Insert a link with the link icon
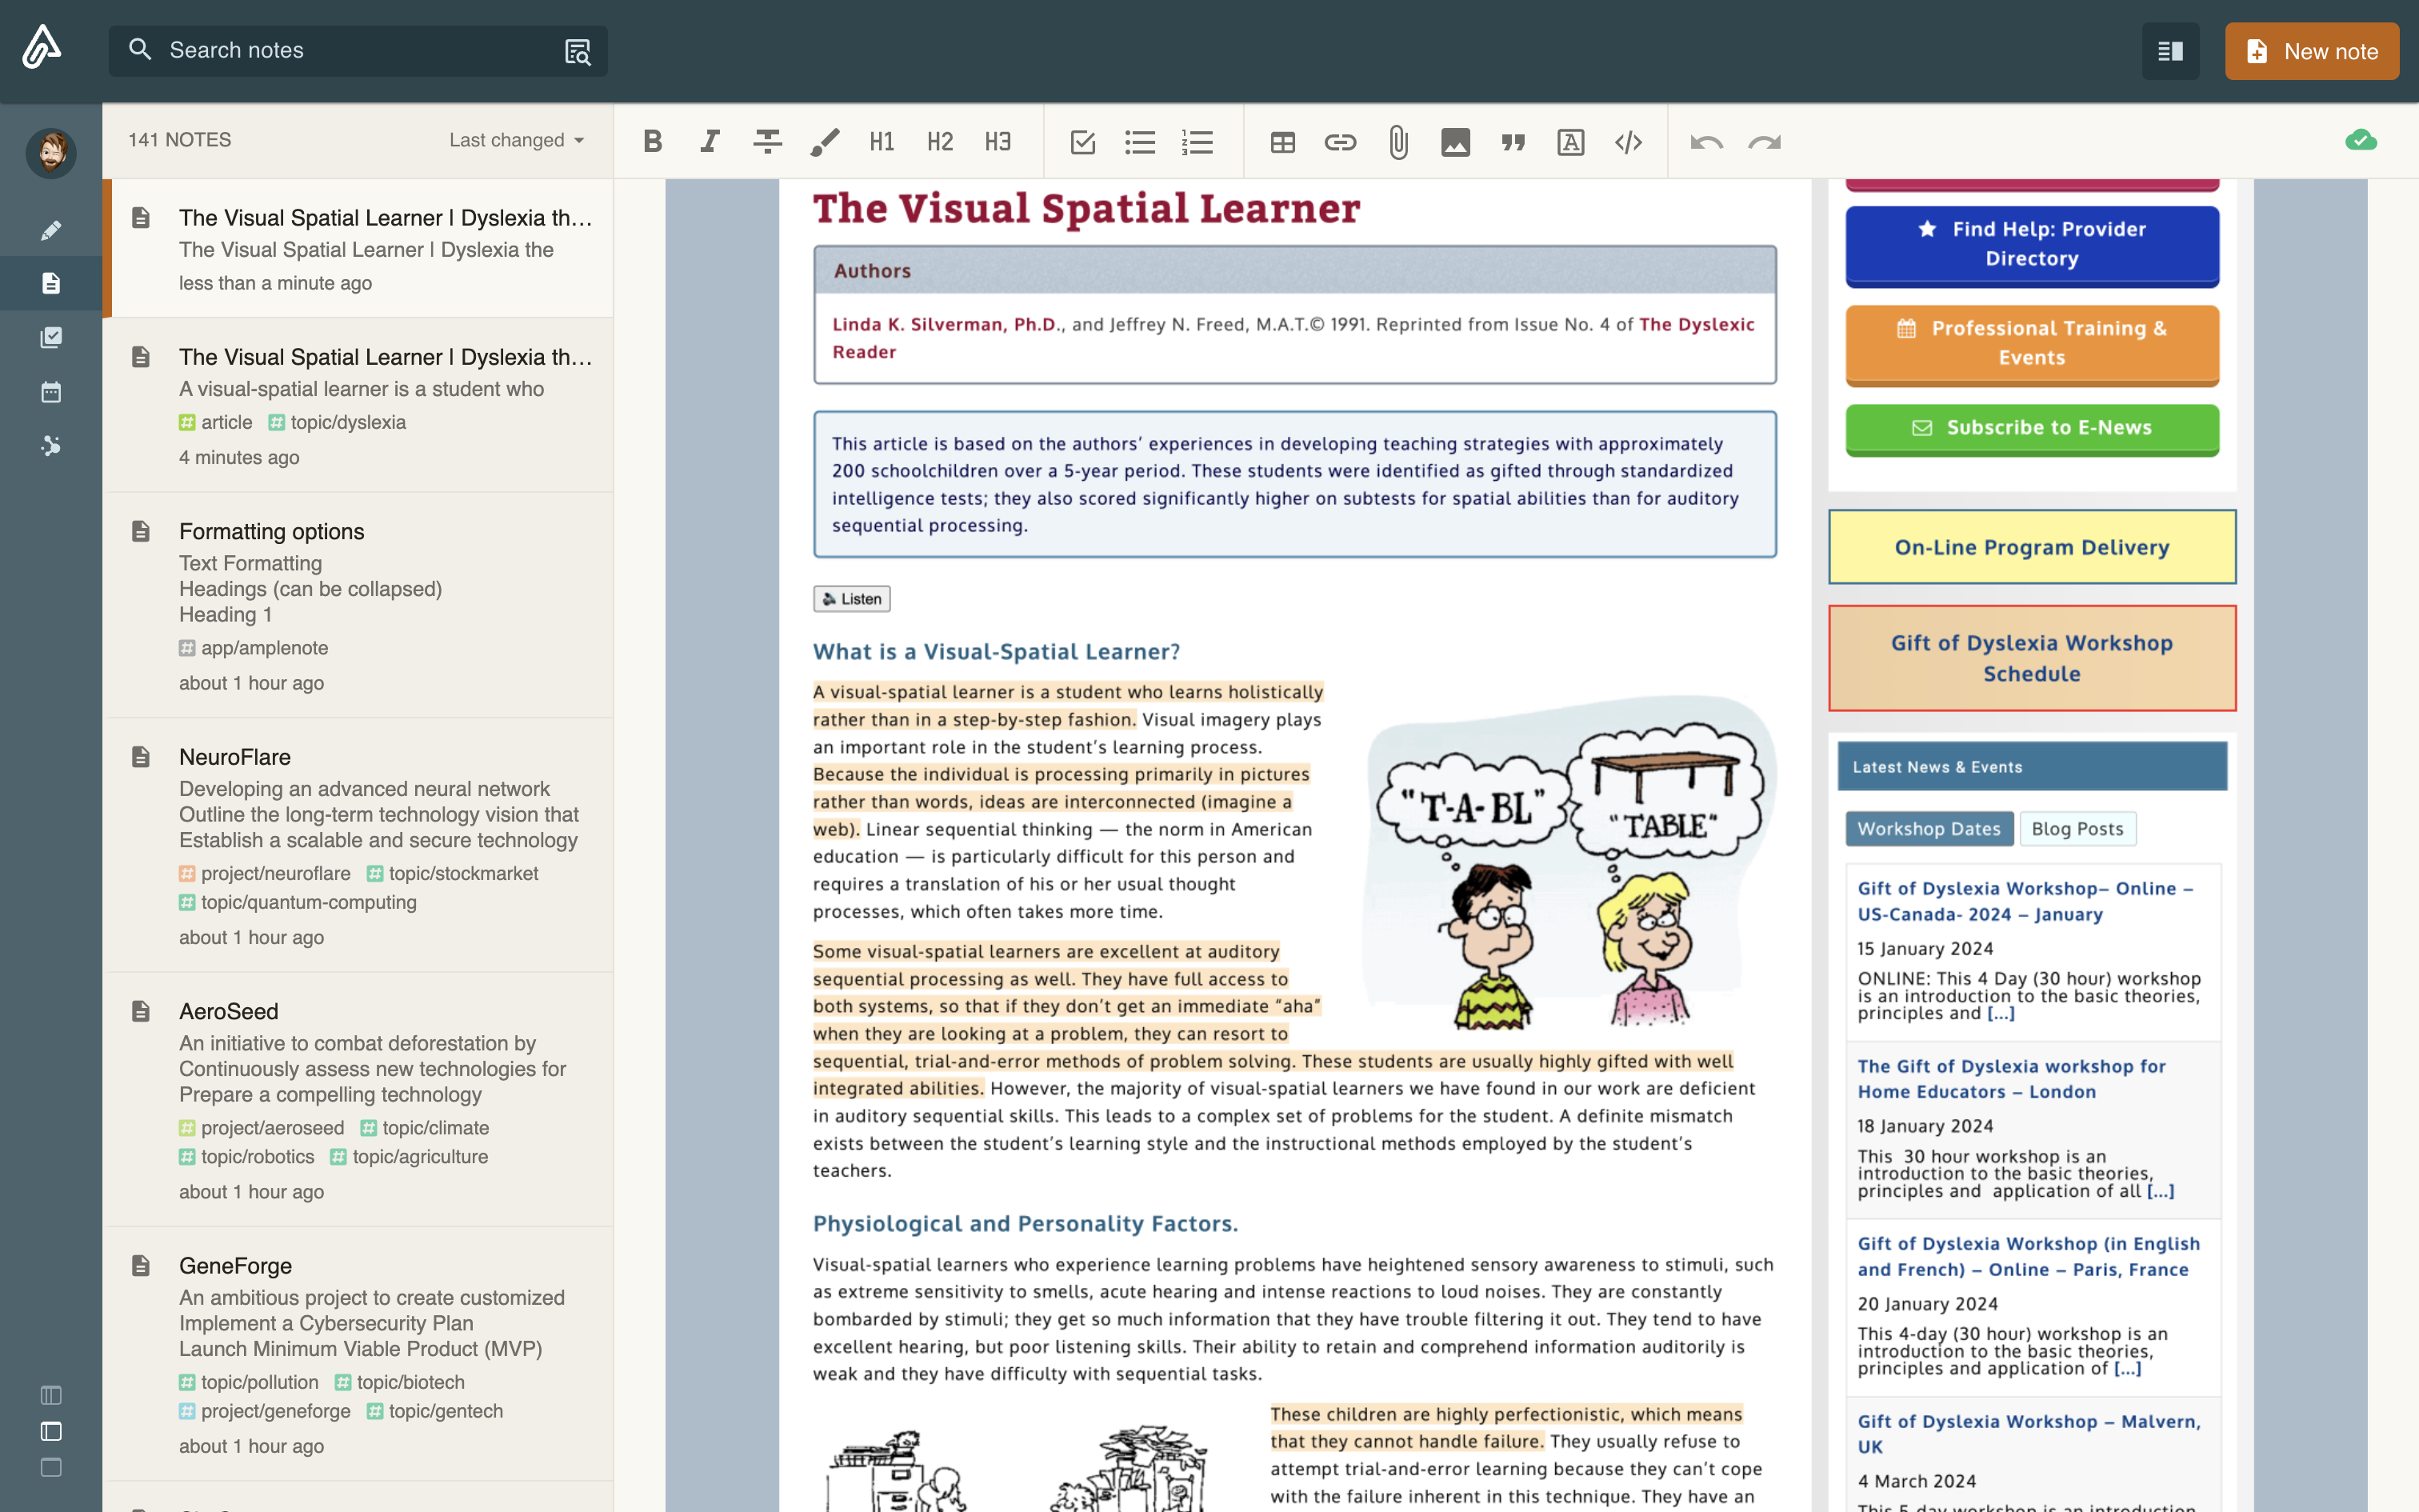 (1339, 141)
